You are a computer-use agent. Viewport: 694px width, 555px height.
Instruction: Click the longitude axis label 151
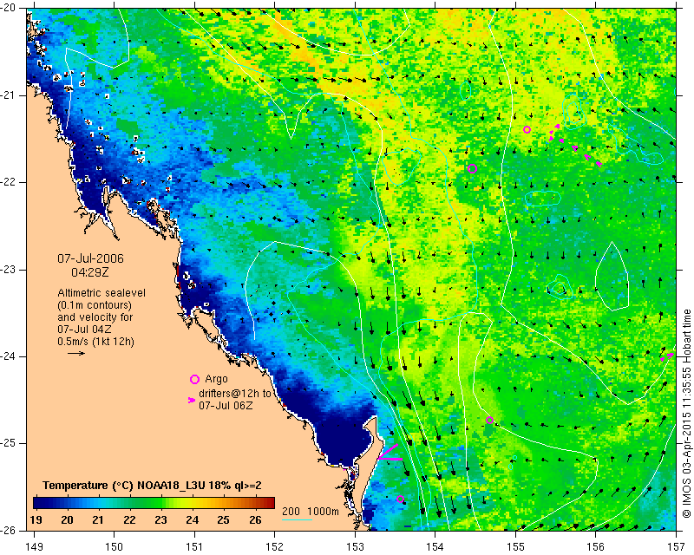tap(194, 546)
